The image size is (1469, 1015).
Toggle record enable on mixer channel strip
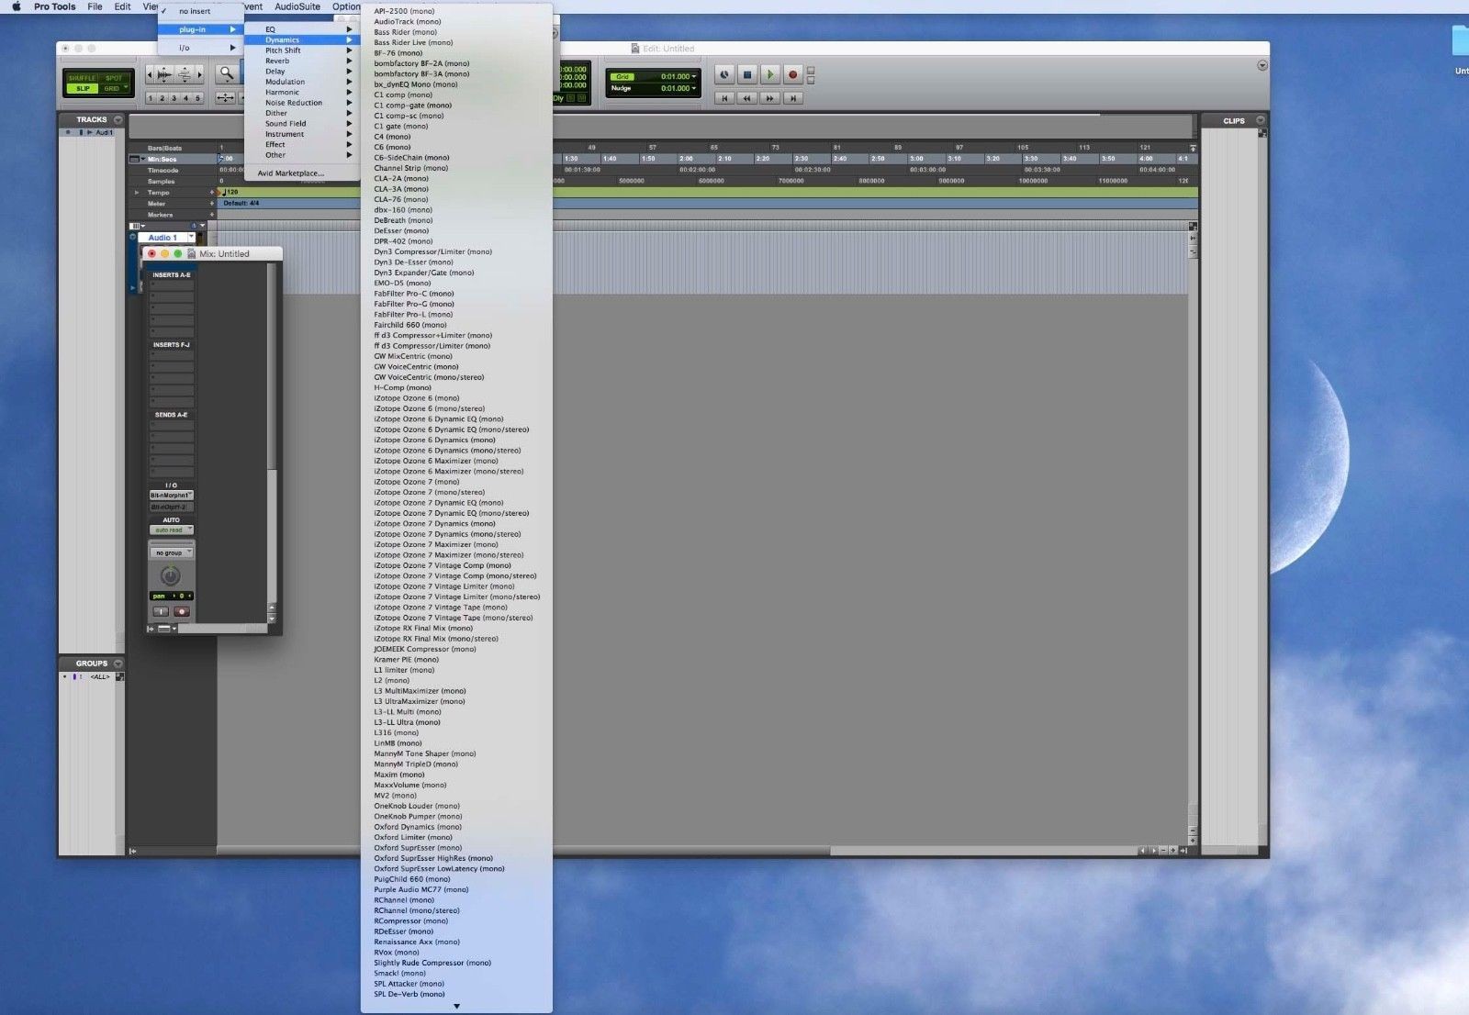pyautogui.click(x=182, y=611)
